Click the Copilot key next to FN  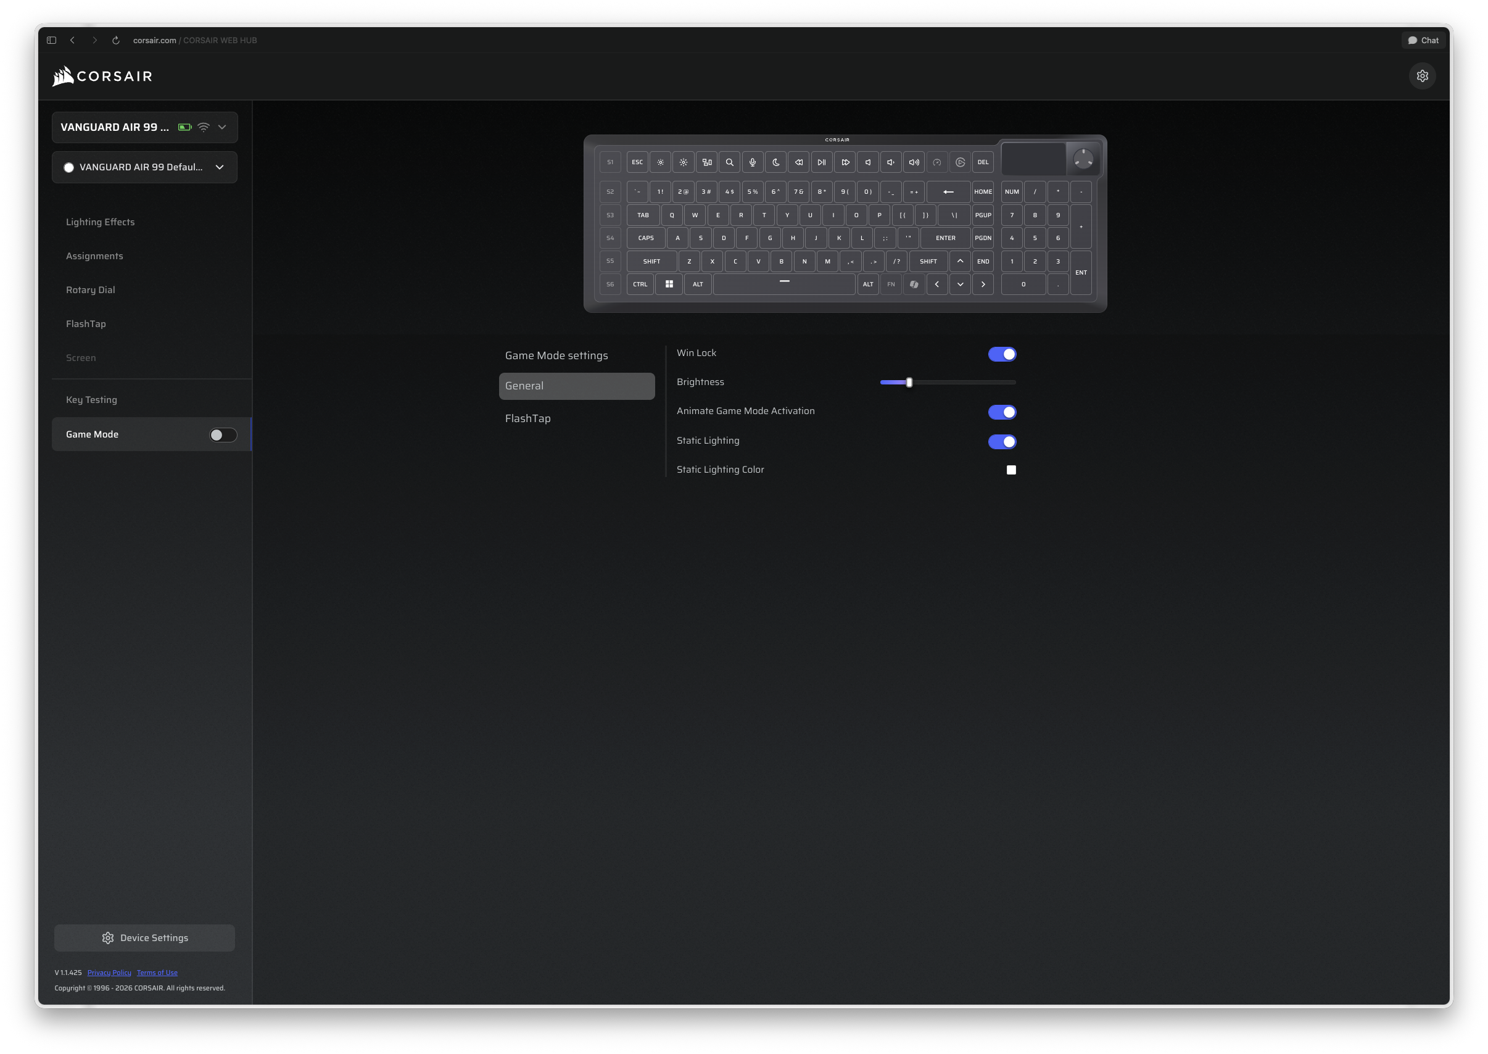914,284
